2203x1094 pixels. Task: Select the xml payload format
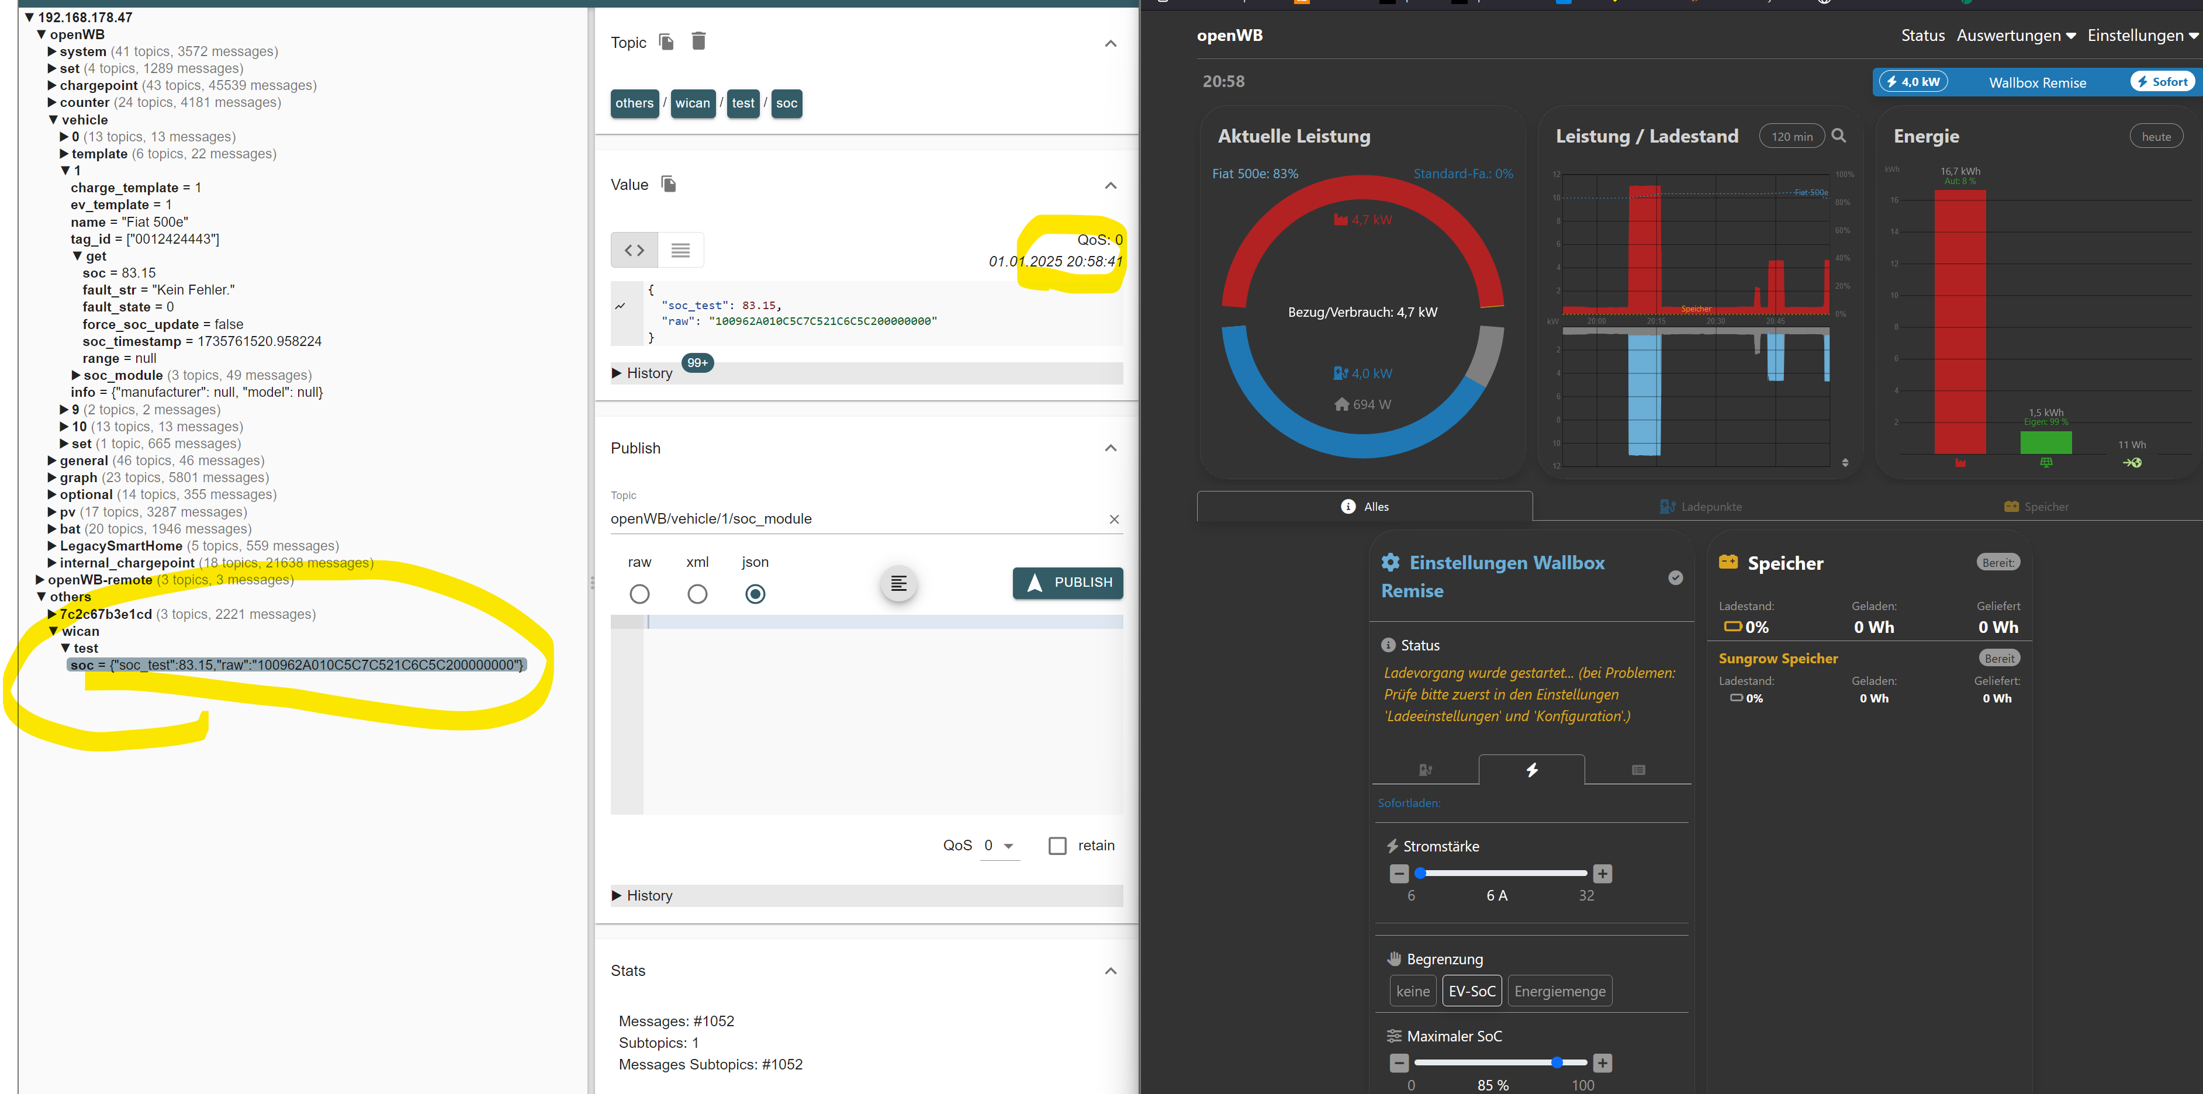point(697,594)
